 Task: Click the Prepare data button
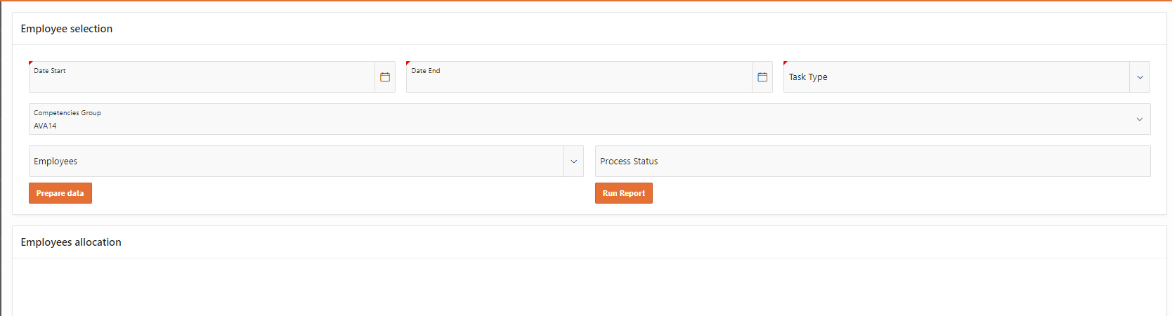tap(60, 193)
